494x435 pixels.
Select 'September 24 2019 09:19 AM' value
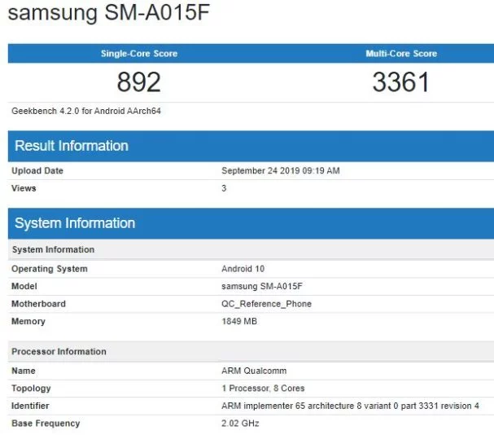281,170
